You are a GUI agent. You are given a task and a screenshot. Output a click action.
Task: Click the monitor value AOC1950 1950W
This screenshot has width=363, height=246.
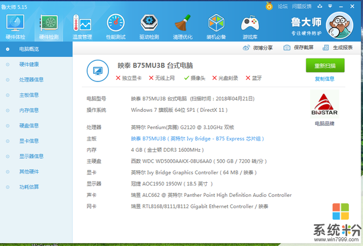pyautogui.click(x=172, y=184)
